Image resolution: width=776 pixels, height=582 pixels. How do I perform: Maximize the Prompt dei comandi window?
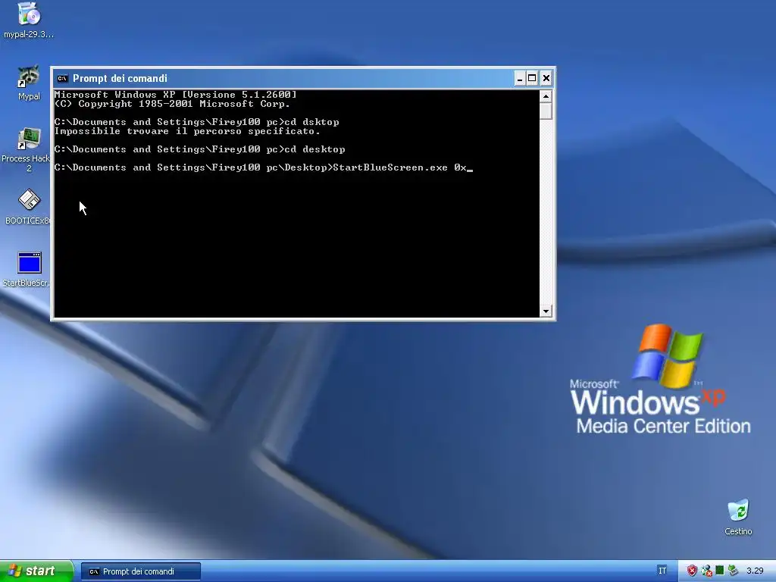532,78
